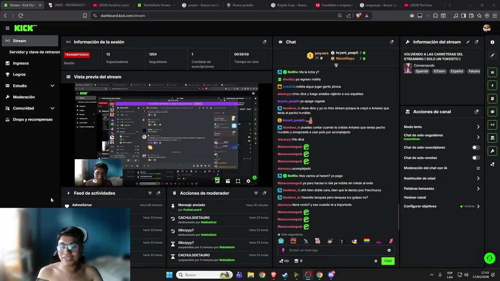The width and height of the screenshot is (500, 281).
Task: Pop out the Feed de actividades panel
Action: coord(158,193)
